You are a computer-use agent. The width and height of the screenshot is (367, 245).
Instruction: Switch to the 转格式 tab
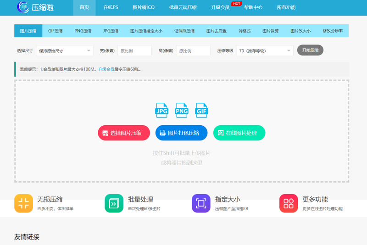[245, 31]
